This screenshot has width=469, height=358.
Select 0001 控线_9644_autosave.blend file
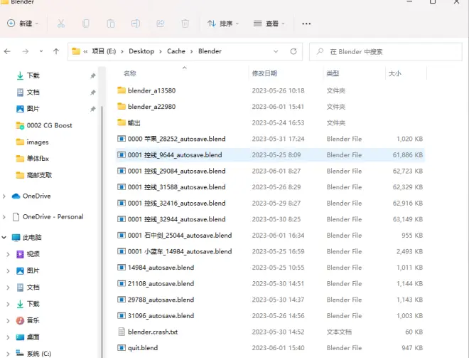tap(271, 155)
